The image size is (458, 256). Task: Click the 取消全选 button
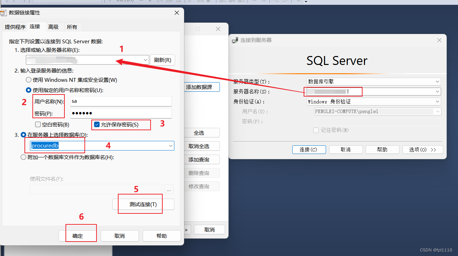(202, 146)
